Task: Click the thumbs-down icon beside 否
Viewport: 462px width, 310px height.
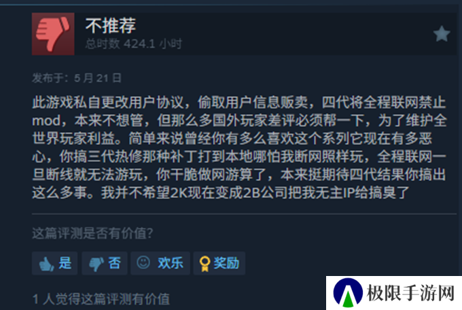Action: point(96,264)
